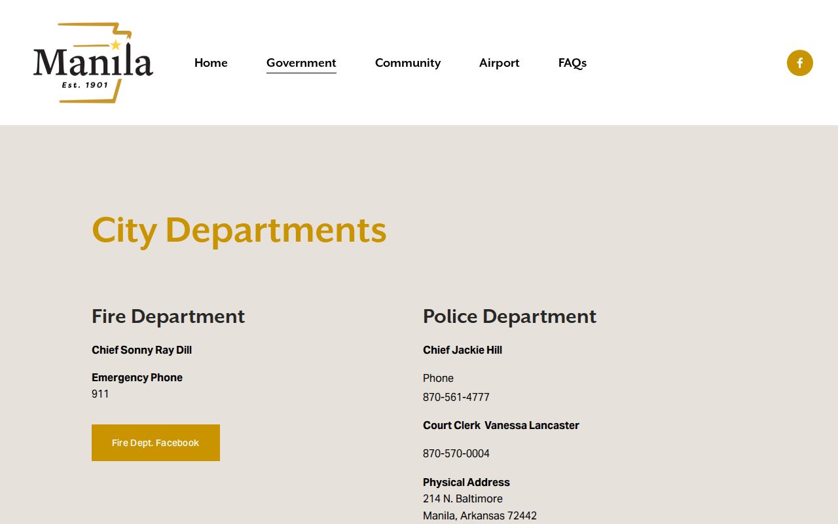
Task: Click the 214 N. Baltimore address line
Action: click(x=463, y=498)
